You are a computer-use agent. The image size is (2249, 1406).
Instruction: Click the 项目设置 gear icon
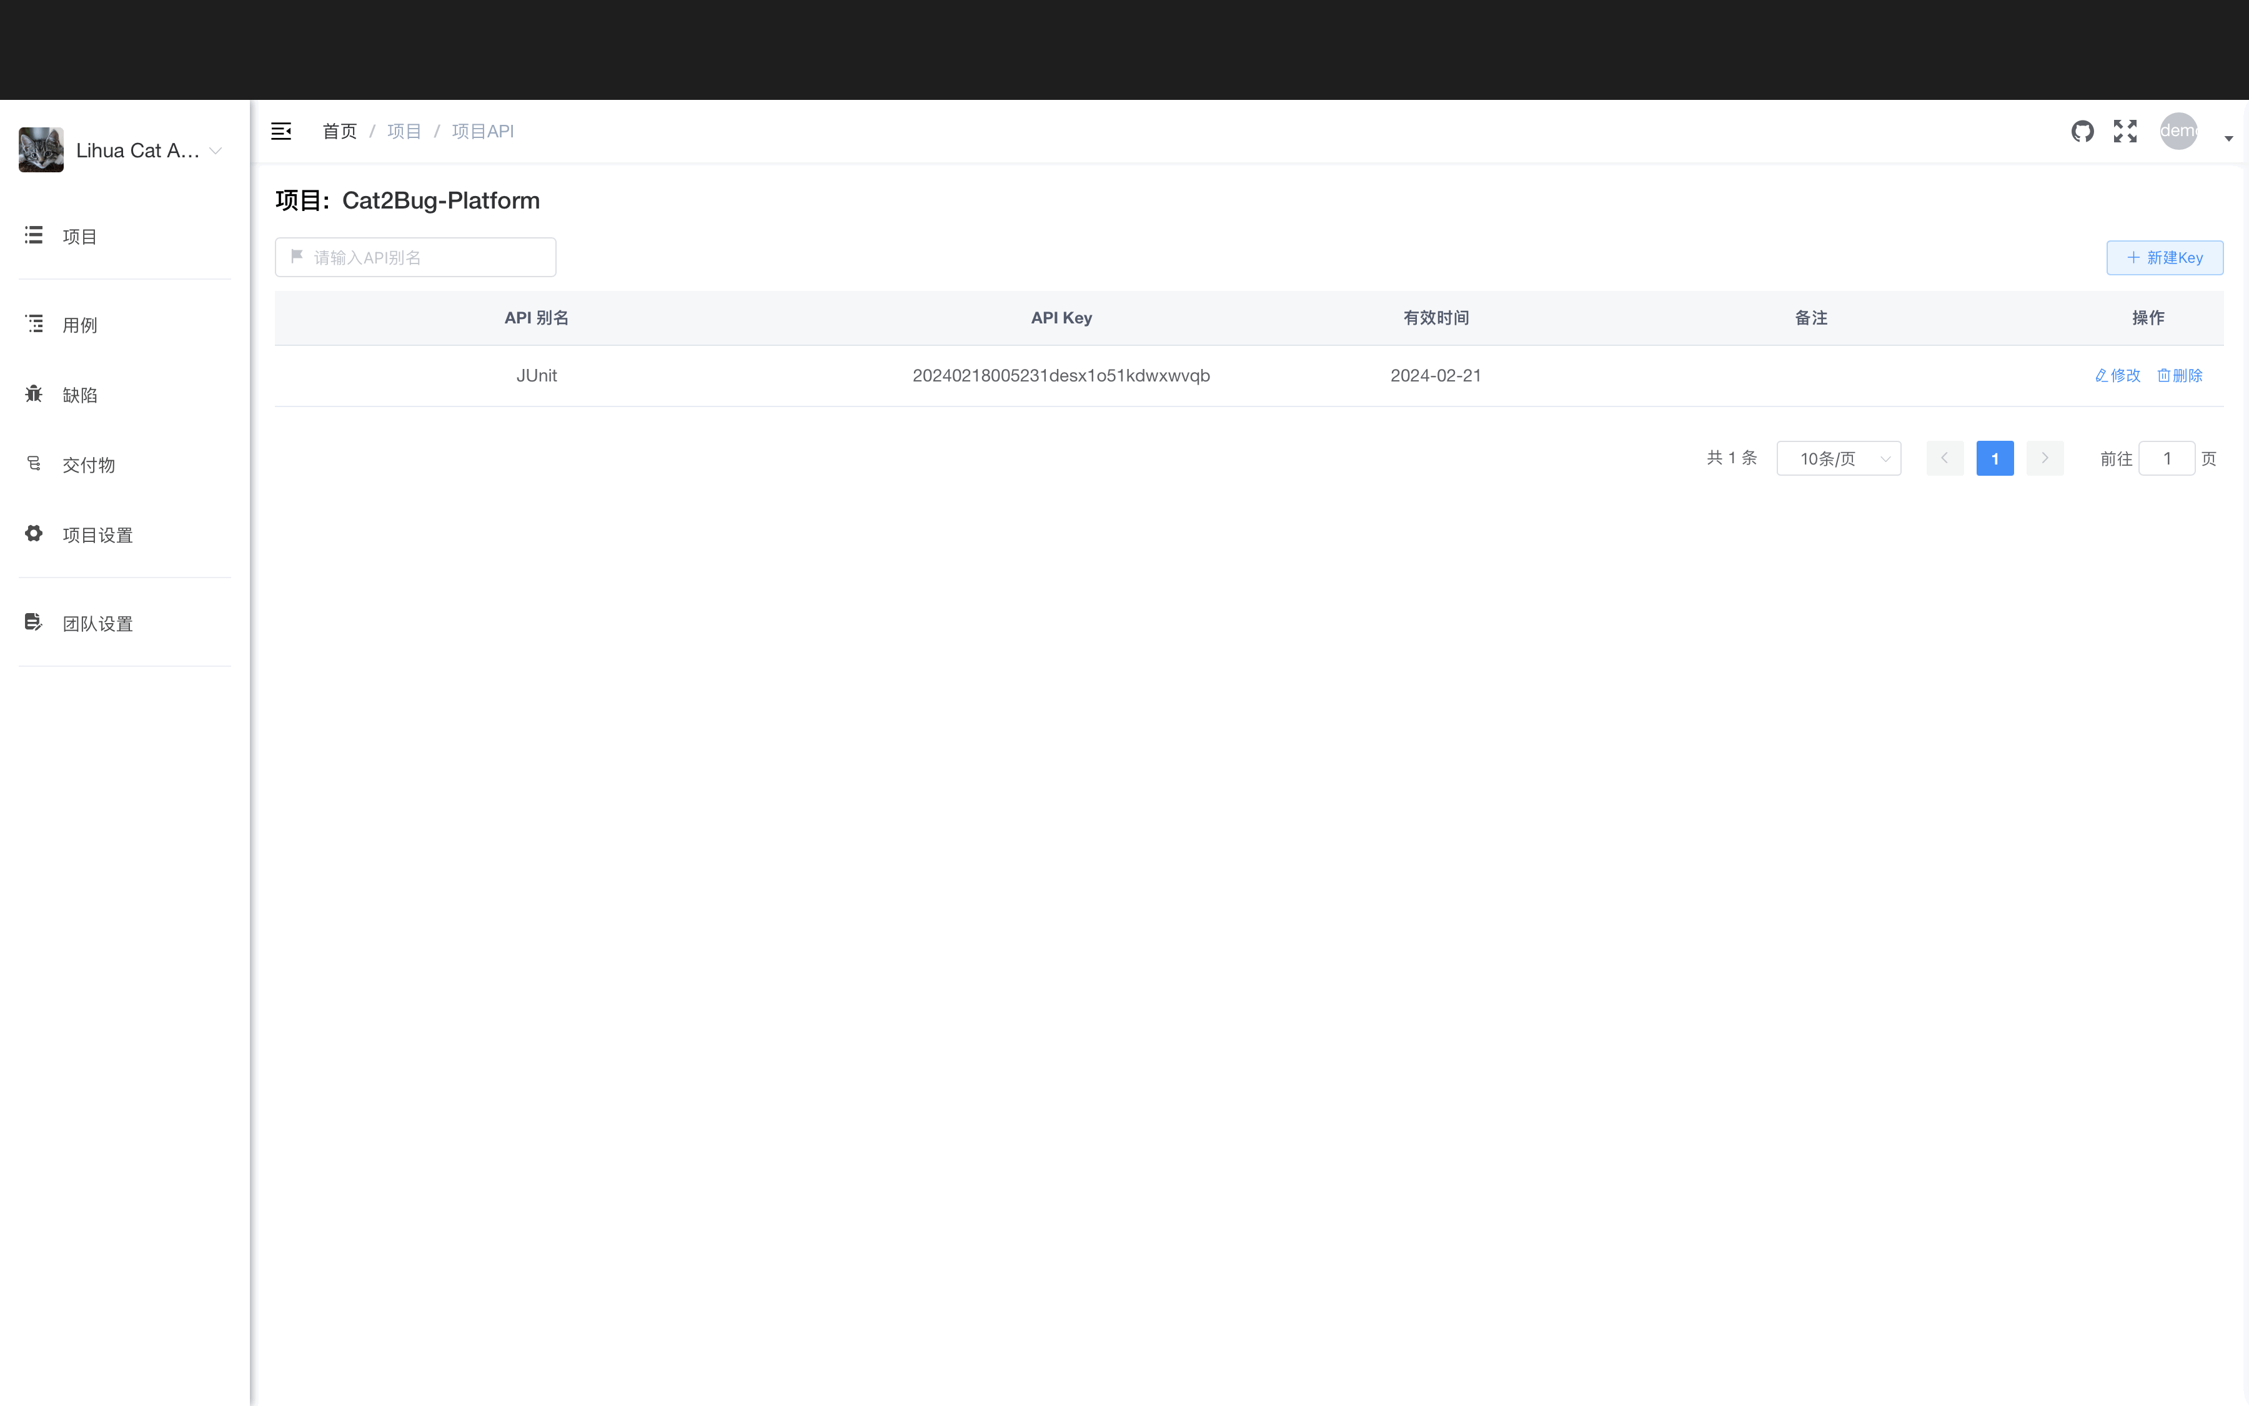coord(34,534)
